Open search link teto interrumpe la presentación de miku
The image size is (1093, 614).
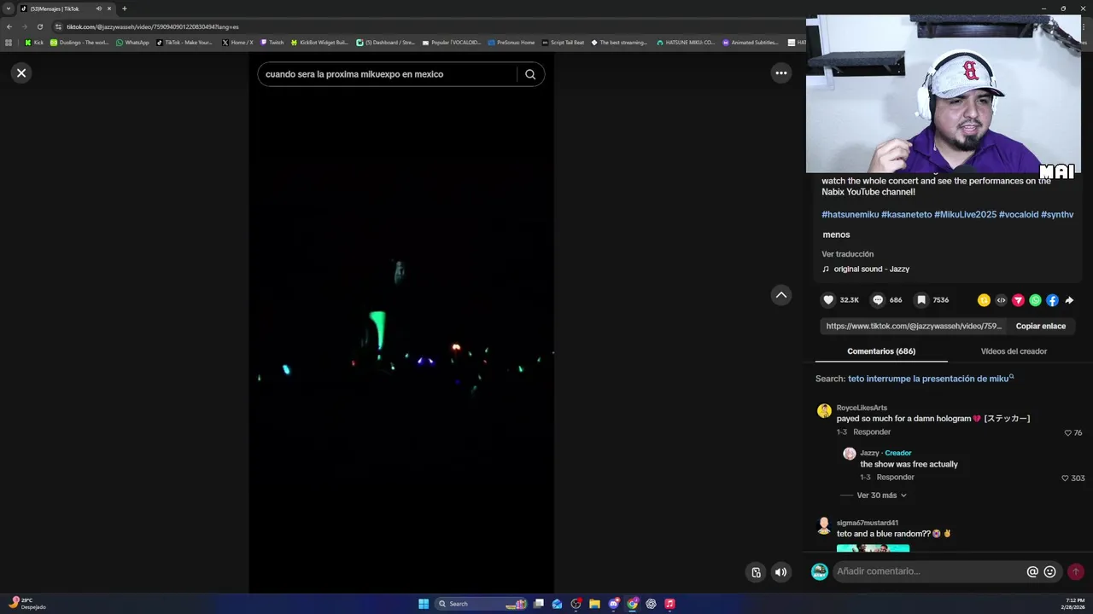coord(930,379)
